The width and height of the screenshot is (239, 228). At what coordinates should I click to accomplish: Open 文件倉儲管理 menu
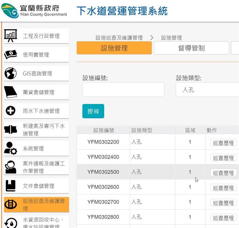36,186
